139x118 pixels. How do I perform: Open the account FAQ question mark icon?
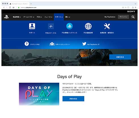27,44
